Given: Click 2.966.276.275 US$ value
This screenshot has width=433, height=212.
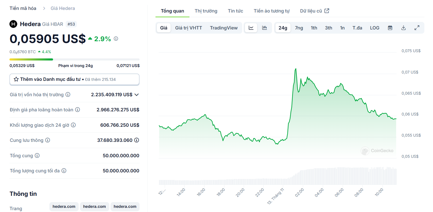Looking at the screenshot, I should coord(118,110).
